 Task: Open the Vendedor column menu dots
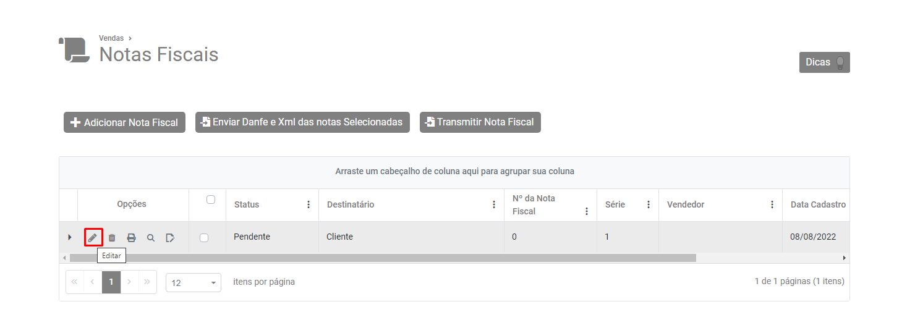click(x=772, y=204)
